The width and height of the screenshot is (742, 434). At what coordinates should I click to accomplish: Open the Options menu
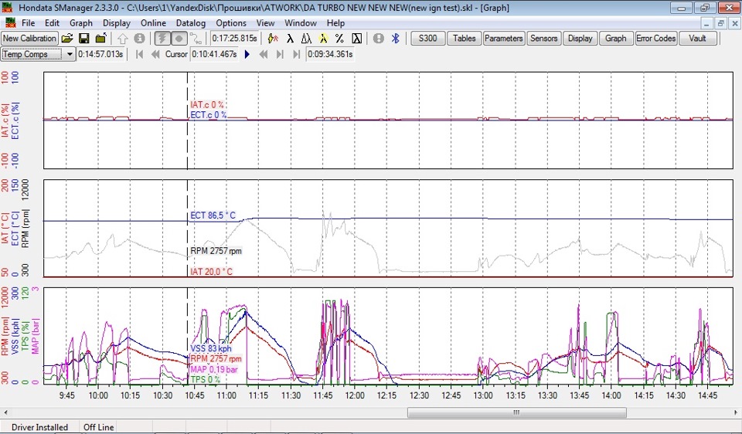pyautogui.click(x=231, y=22)
